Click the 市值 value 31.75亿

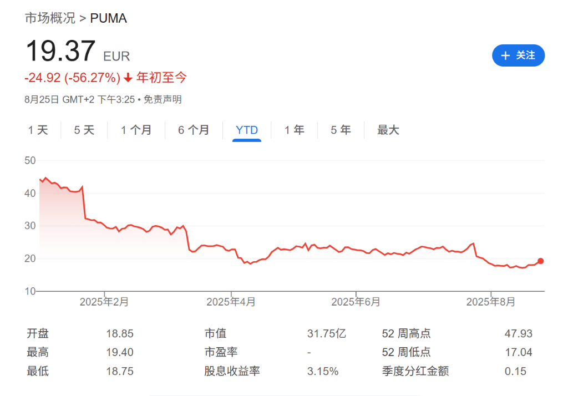click(327, 334)
